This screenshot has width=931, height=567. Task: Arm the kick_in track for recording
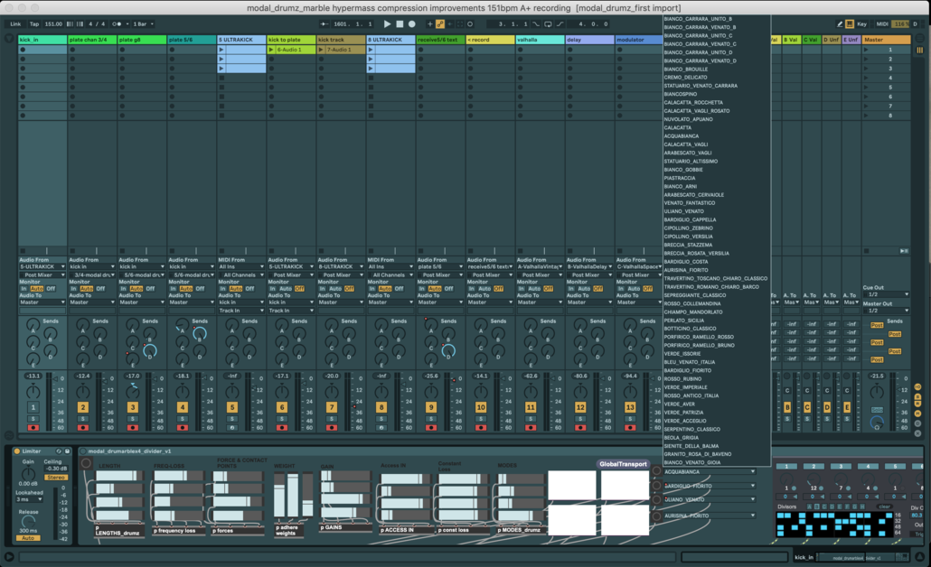point(33,427)
